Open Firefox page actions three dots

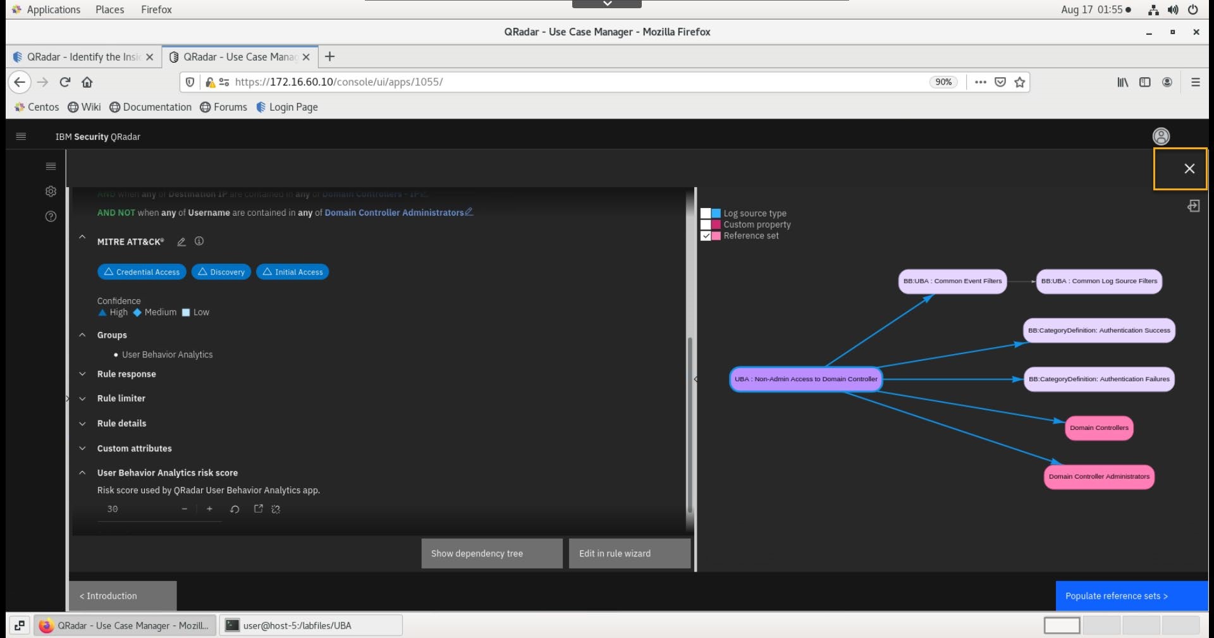point(980,82)
